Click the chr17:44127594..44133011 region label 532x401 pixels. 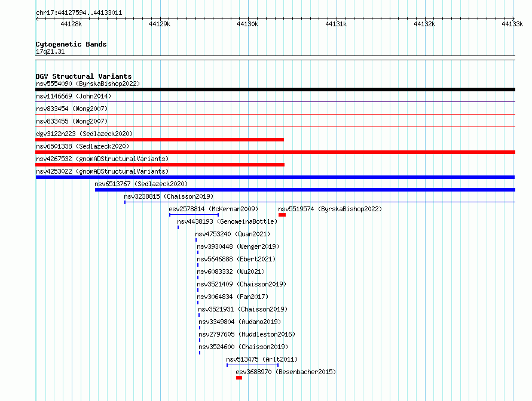(79, 13)
